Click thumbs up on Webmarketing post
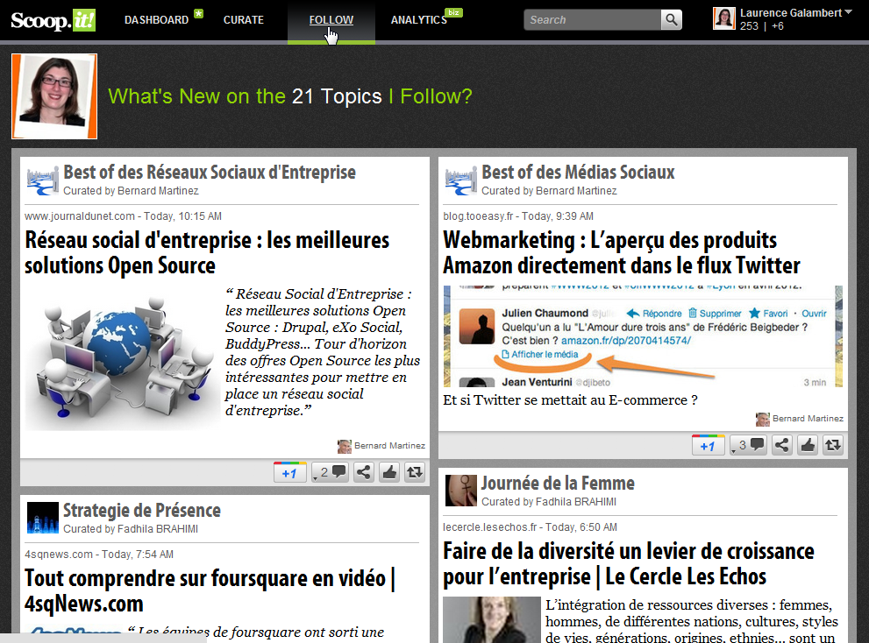Image resolution: width=869 pixels, height=643 pixels. [x=808, y=445]
